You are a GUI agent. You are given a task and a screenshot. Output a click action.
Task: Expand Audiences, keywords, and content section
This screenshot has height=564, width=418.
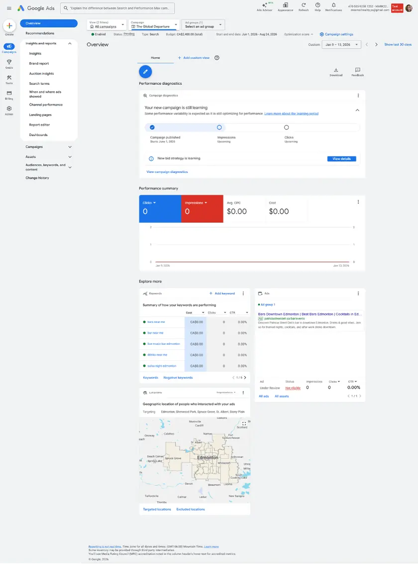70,167
